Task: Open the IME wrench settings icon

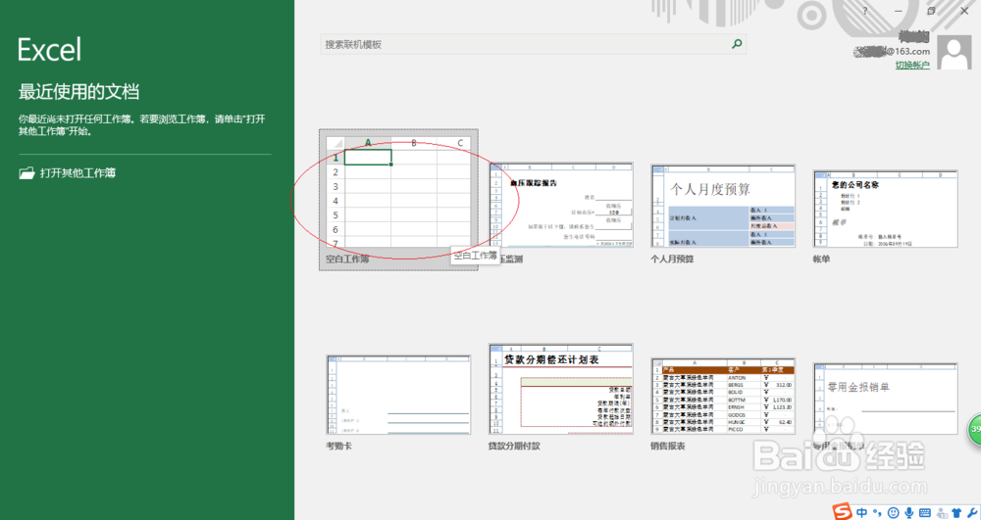Action: (972, 512)
